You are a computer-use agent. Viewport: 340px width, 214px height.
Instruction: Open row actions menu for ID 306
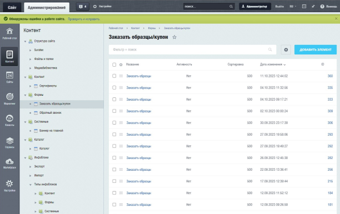tap(121, 123)
